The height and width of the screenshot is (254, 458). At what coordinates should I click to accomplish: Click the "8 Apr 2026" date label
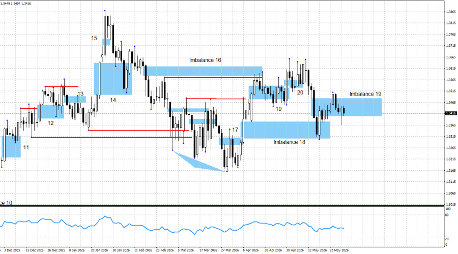pyautogui.click(x=251, y=250)
